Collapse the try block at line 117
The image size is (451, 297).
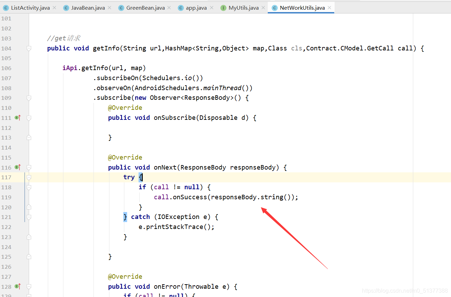(x=29, y=177)
